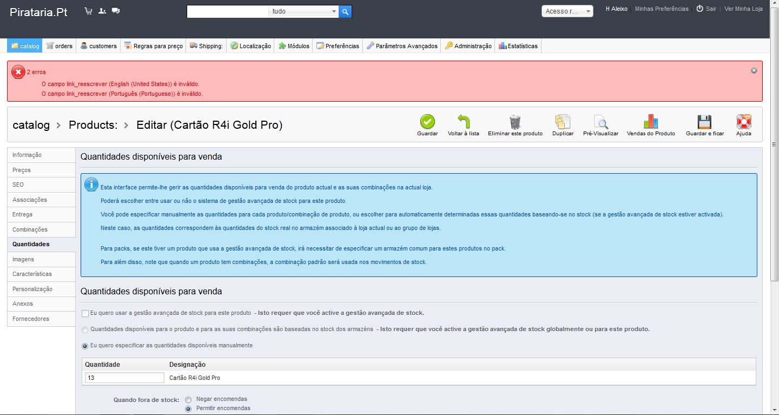
Task: Click the Eliminar este produto trash icon
Action: pos(515,121)
